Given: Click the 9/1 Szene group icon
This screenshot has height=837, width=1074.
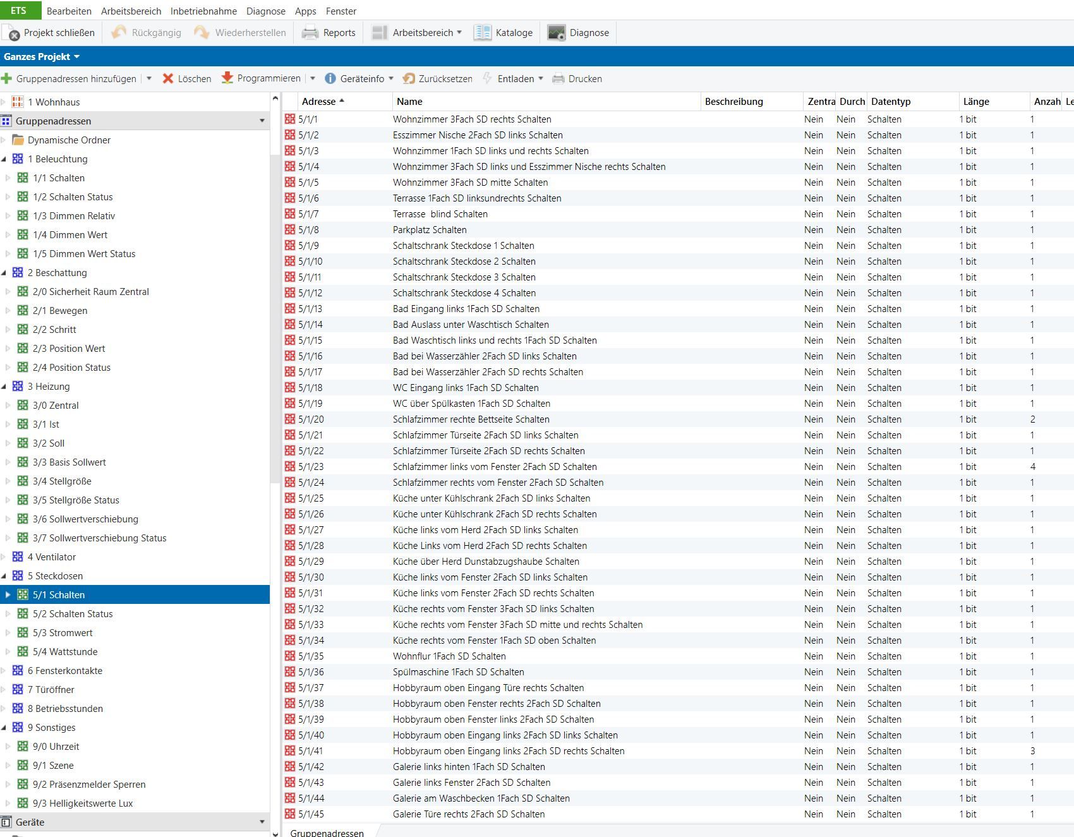Looking at the screenshot, I should (x=23, y=765).
